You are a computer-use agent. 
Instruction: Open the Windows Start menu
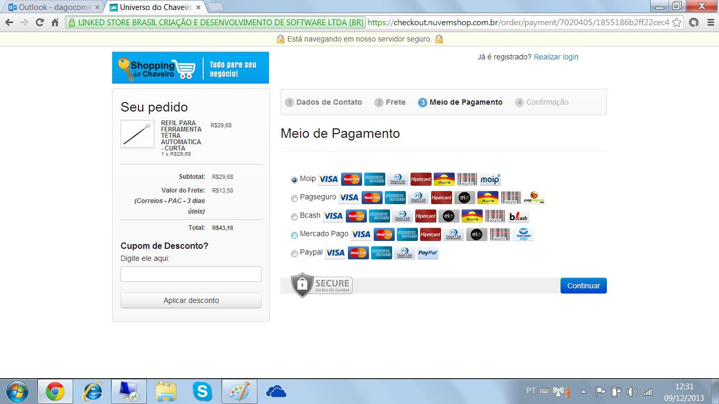(17, 391)
